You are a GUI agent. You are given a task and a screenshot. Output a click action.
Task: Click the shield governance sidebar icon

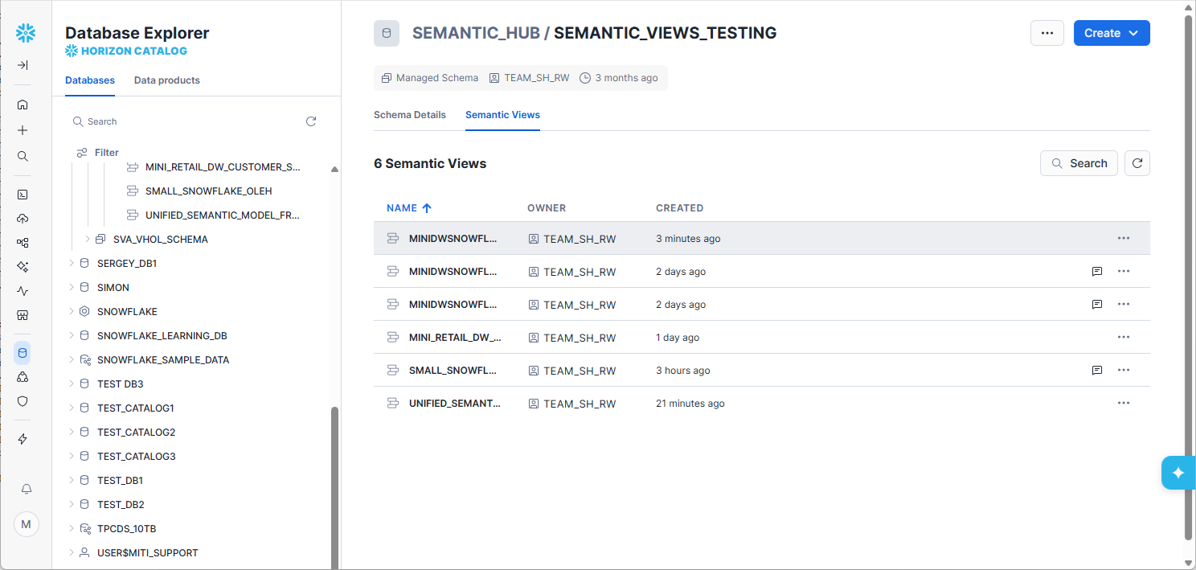[x=23, y=400]
